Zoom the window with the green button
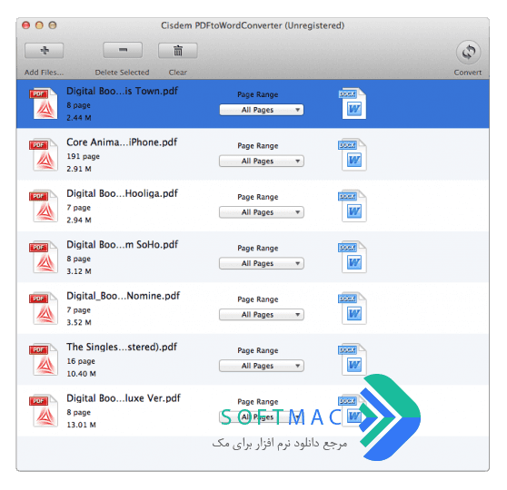The height and width of the screenshot is (490, 507). [53, 25]
